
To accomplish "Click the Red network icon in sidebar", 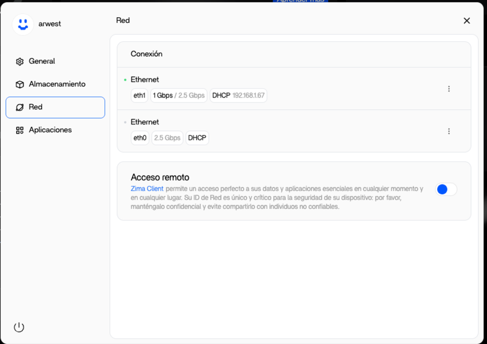I will pos(20,107).
